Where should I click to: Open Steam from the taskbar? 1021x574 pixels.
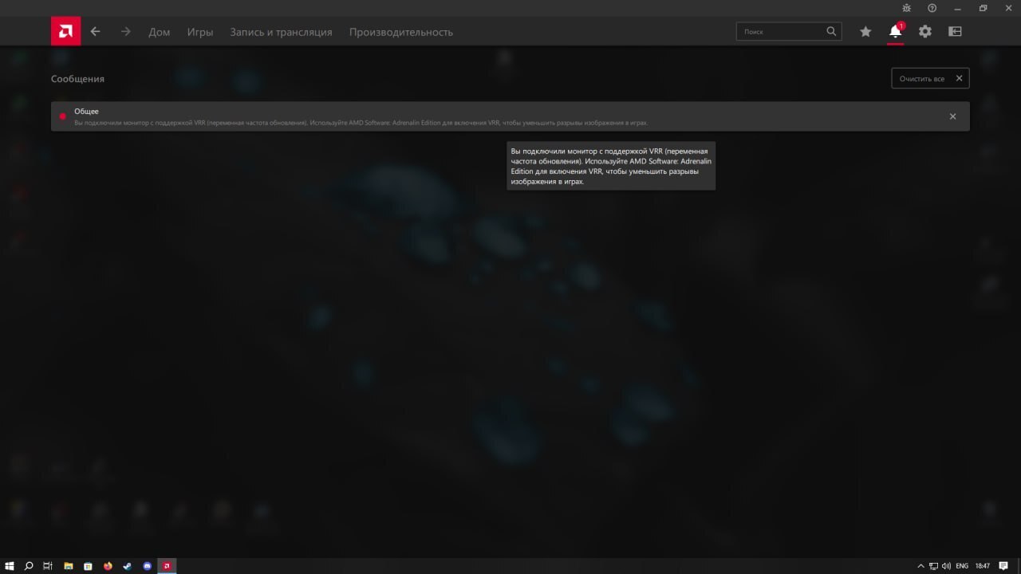click(x=128, y=566)
